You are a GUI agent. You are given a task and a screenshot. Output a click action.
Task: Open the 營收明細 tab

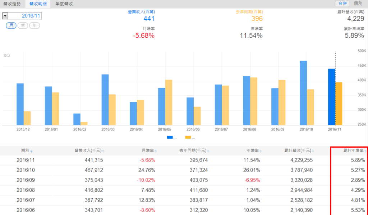(38, 4)
